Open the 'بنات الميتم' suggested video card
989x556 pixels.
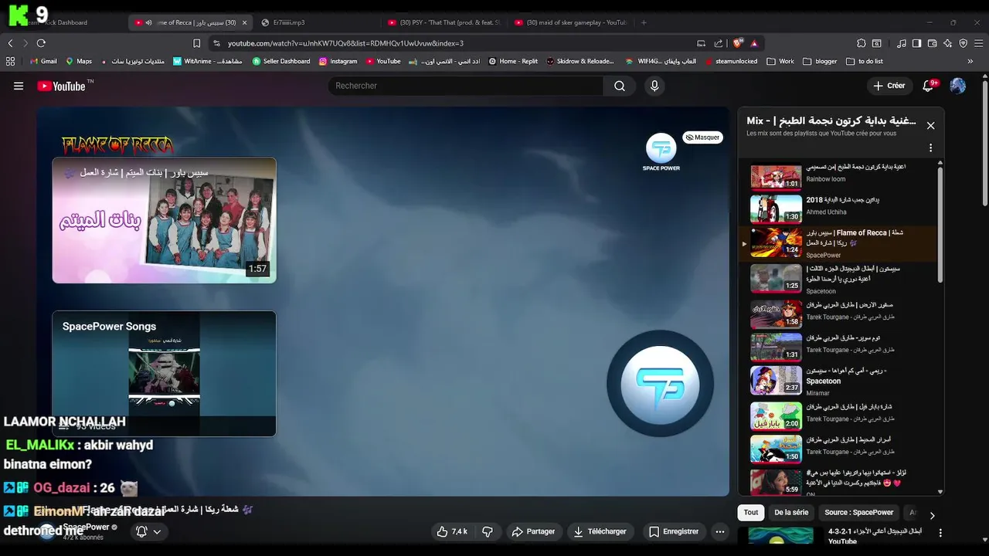click(x=164, y=220)
